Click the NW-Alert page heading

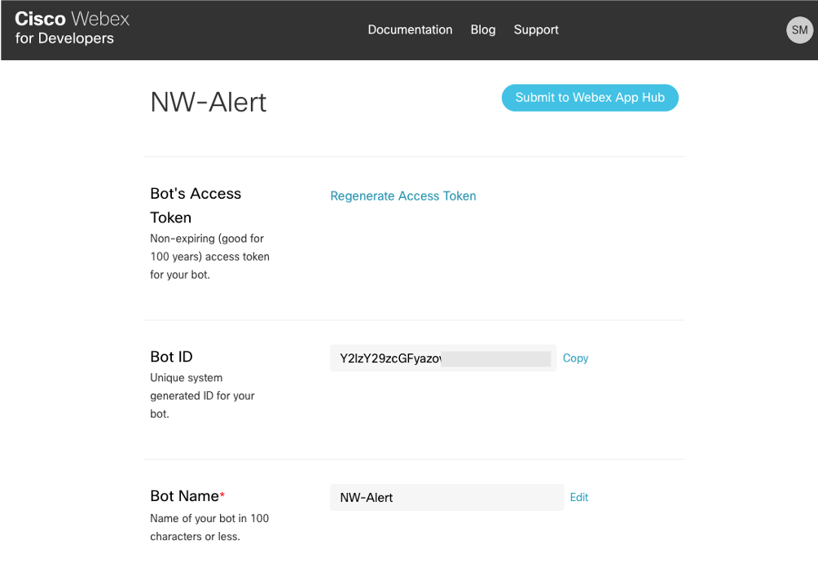point(209,102)
